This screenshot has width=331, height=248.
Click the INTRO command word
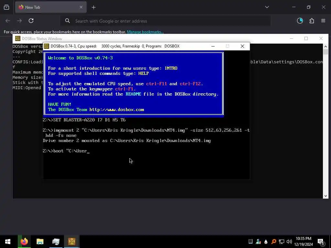[x=171, y=68]
